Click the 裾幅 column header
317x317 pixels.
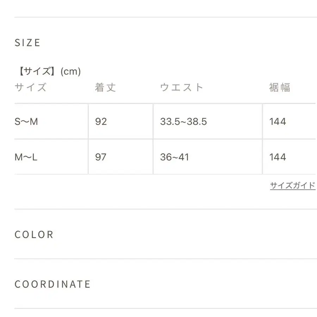280,87
